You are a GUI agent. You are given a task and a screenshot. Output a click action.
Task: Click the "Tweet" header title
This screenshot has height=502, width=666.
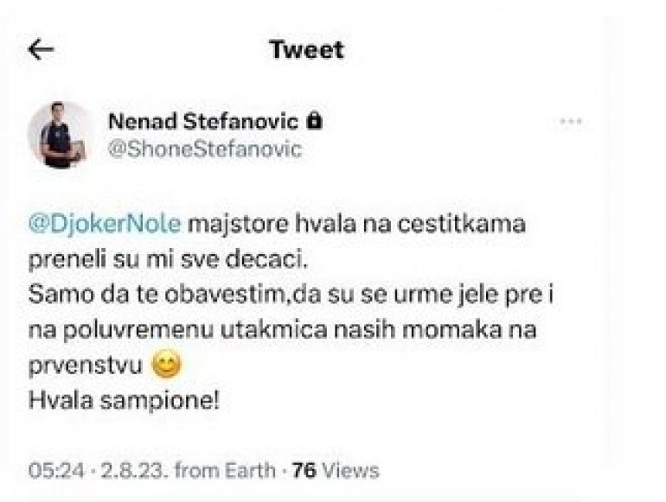306,50
